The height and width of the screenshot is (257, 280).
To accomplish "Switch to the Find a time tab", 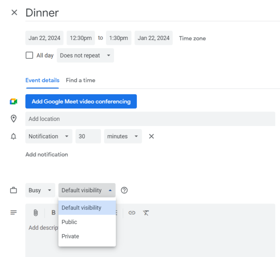I will click(x=80, y=80).
